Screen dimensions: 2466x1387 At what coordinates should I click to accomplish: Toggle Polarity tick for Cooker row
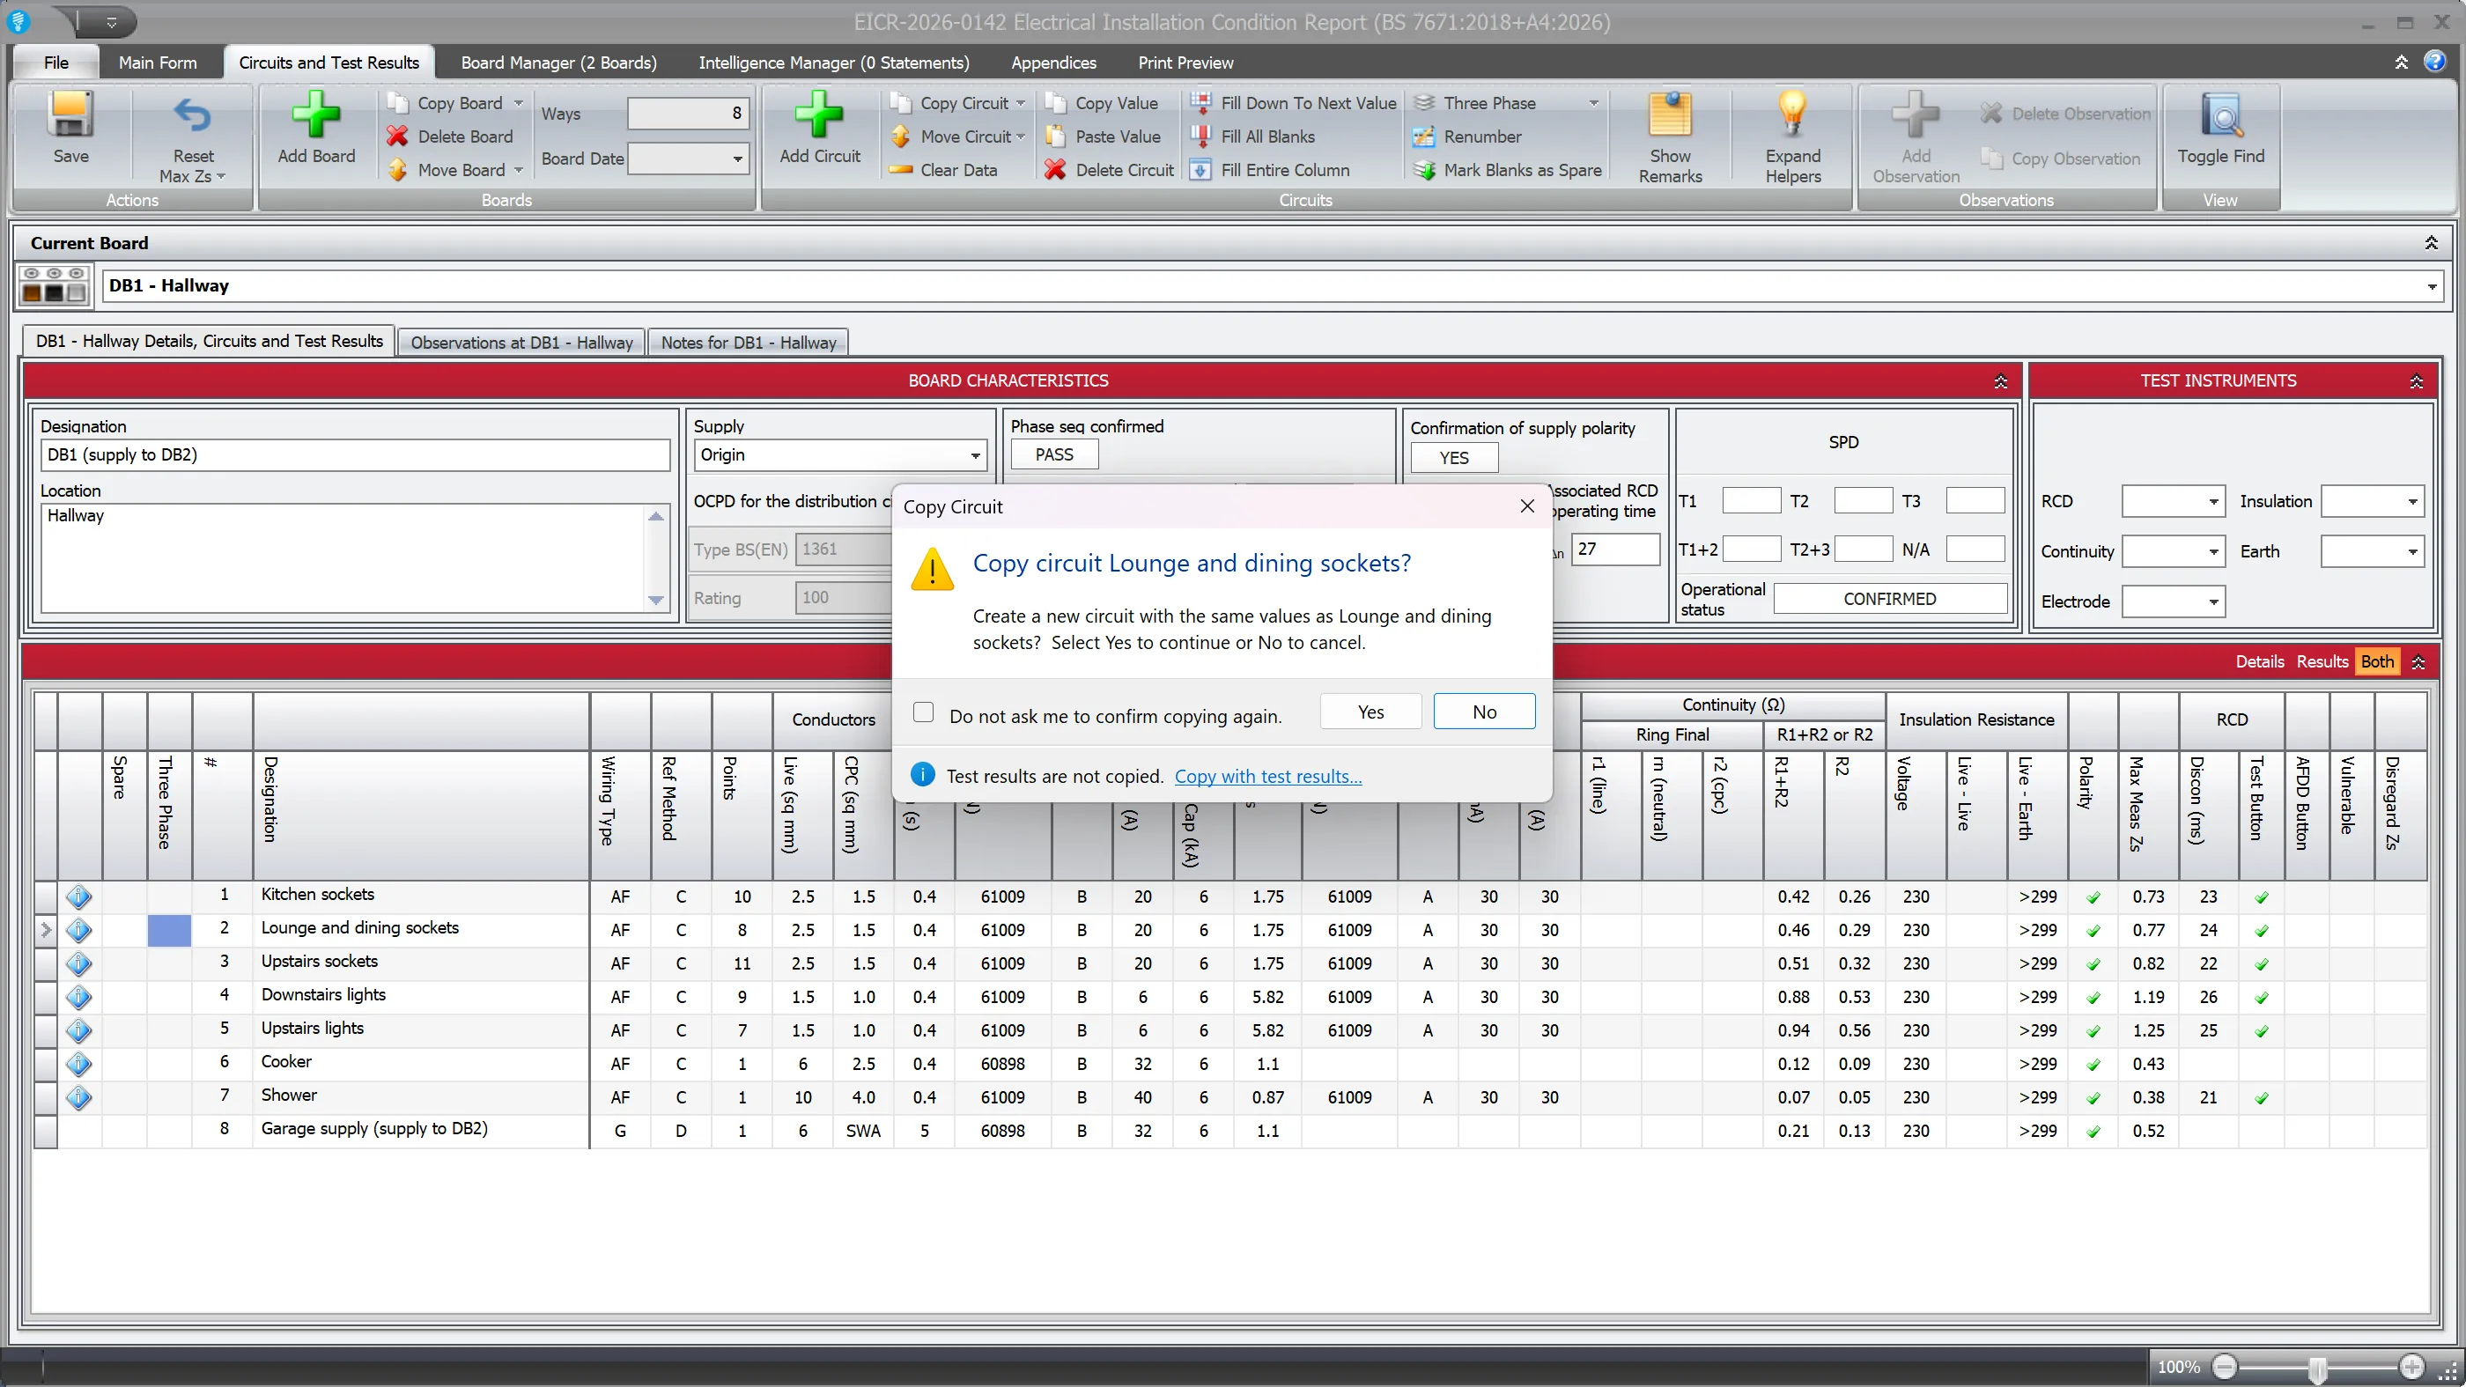point(2093,1065)
